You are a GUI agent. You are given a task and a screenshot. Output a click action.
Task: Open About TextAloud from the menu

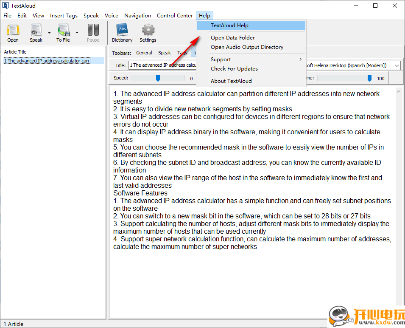[231, 81]
